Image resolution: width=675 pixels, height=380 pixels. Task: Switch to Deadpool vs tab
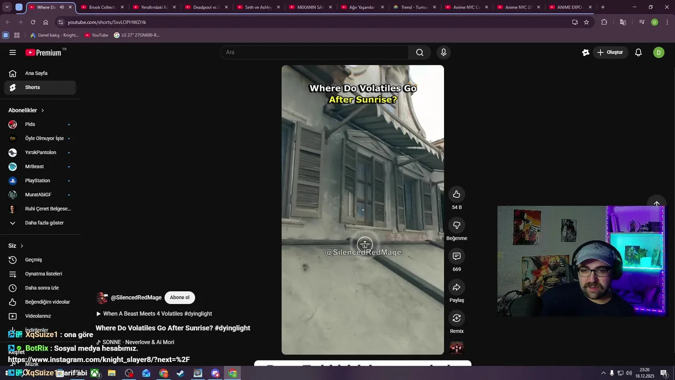pyautogui.click(x=206, y=7)
